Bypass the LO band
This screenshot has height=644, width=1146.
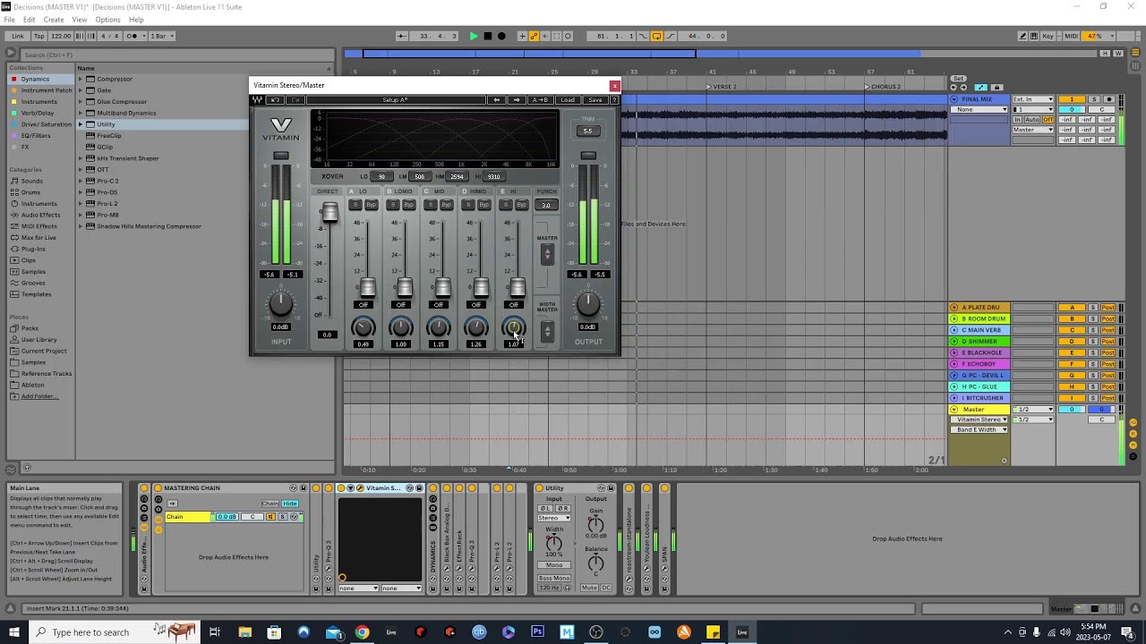(371, 205)
